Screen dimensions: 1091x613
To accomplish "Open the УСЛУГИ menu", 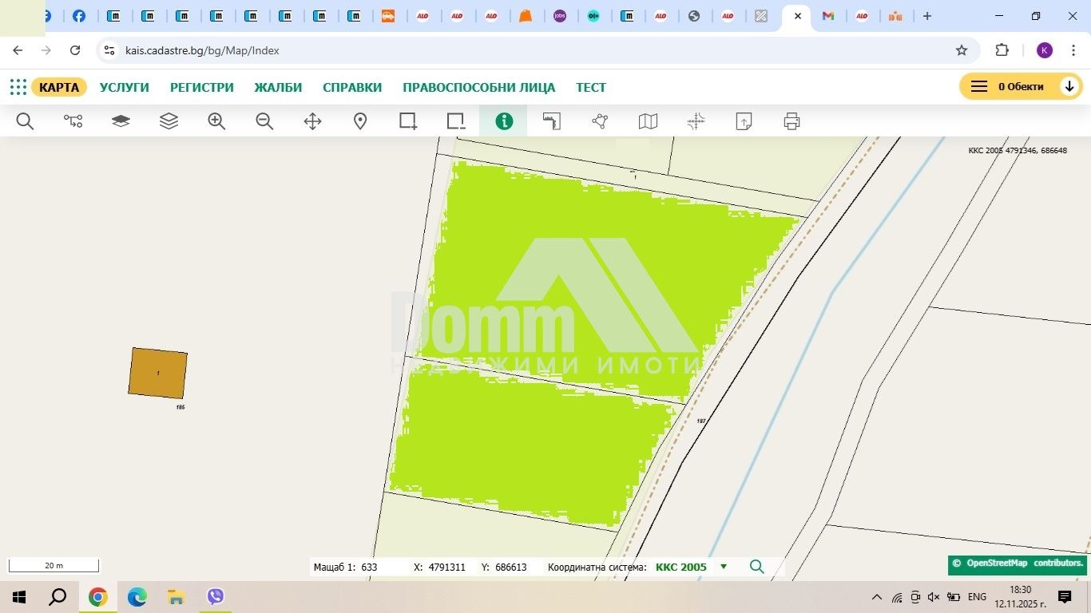I will [124, 87].
